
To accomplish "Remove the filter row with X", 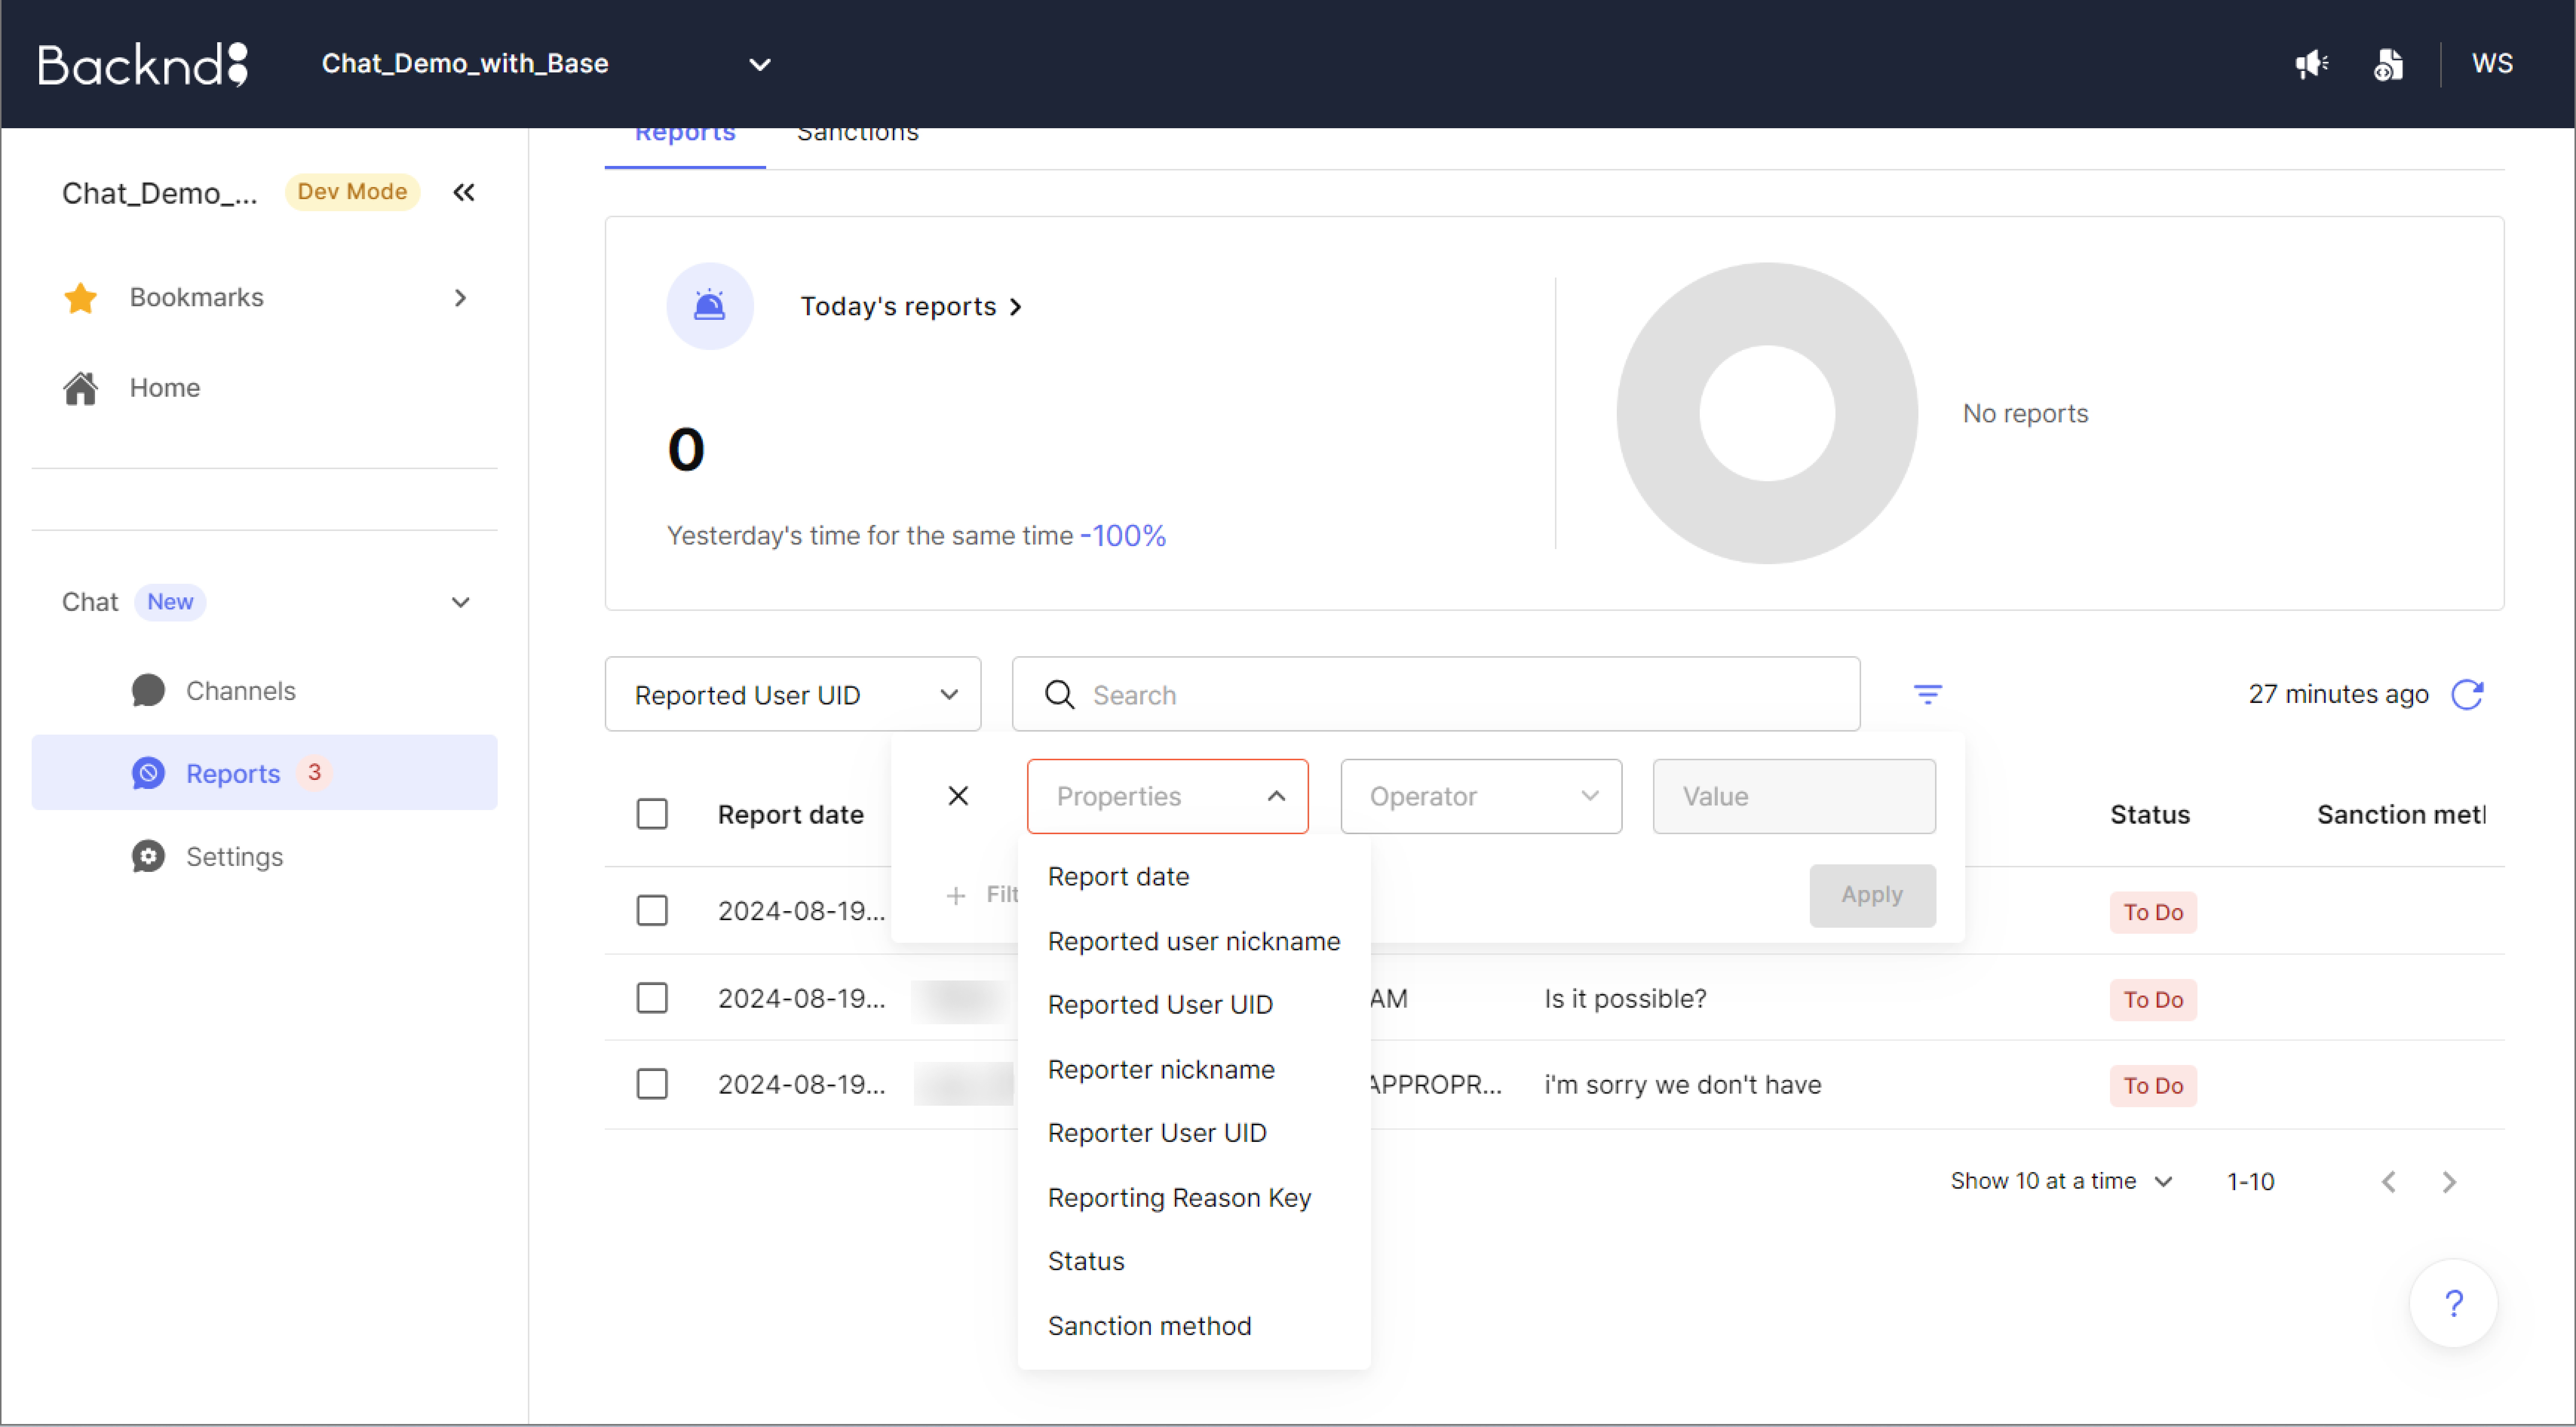I will 958,796.
